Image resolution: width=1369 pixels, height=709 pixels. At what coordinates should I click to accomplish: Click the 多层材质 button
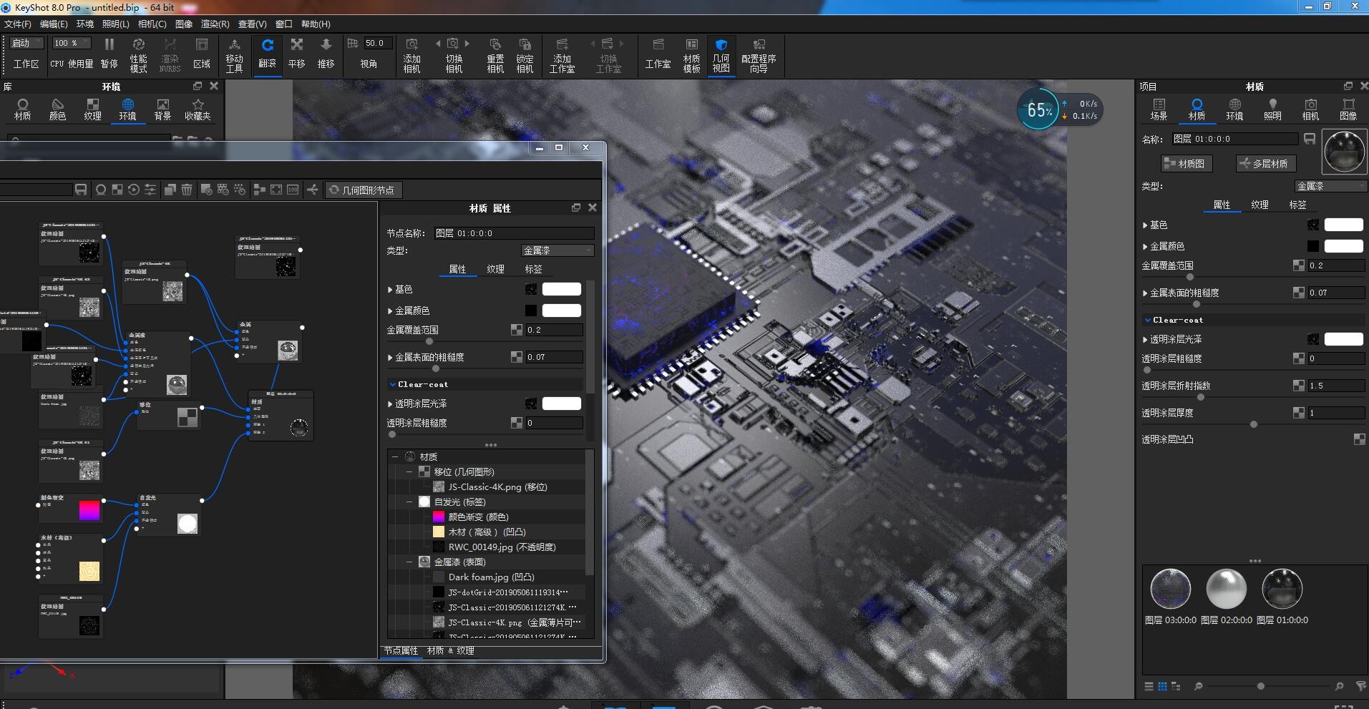1265,163
